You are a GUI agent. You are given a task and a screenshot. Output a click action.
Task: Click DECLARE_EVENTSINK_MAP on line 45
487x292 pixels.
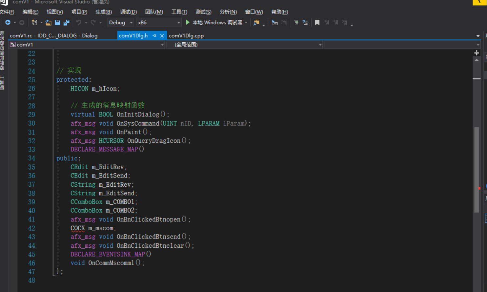108,254
